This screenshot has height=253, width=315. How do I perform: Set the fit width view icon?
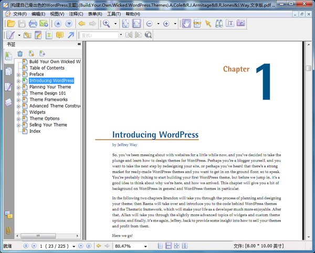point(136,24)
